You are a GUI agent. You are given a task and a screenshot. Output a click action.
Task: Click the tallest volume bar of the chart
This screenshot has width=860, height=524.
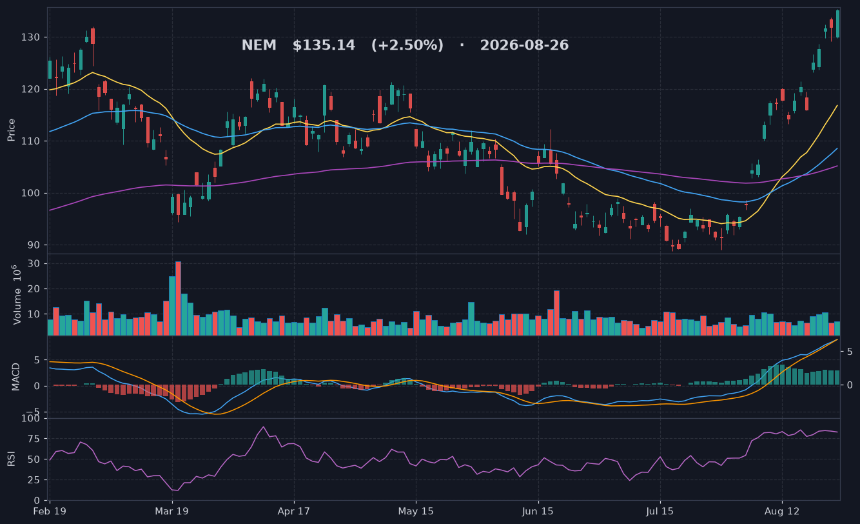click(178, 298)
